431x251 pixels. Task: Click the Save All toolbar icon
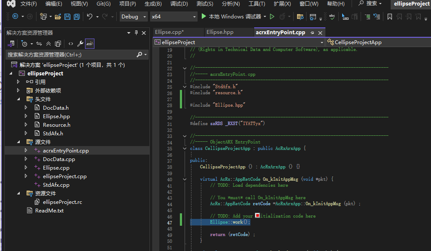pos(76,17)
